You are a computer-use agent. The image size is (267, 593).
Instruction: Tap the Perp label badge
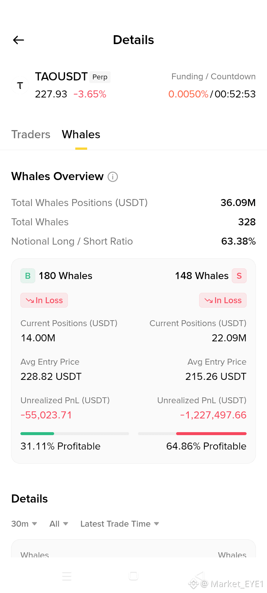[x=100, y=77]
